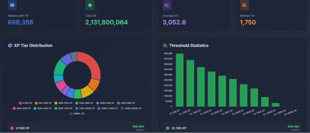This screenshot has width=310, height=133.
Task: Toggle the 3000-4000 XP legend entry
Action: tap(22, 108)
